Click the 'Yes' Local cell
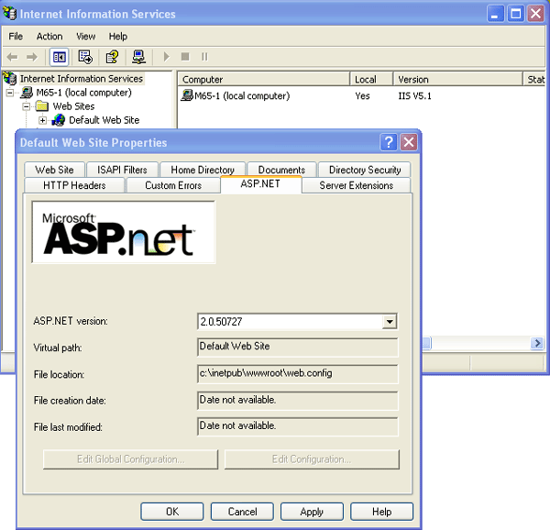This screenshot has width=550, height=530. 362,95
